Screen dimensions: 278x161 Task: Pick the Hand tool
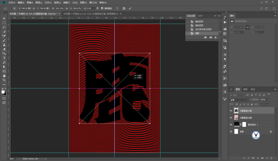click(x=4, y=76)
